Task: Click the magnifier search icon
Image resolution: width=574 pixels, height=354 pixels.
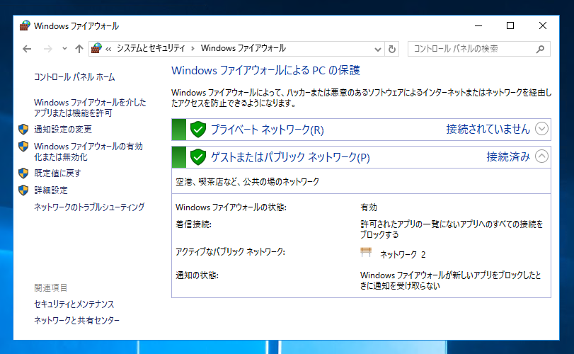Action: point(540,49)
